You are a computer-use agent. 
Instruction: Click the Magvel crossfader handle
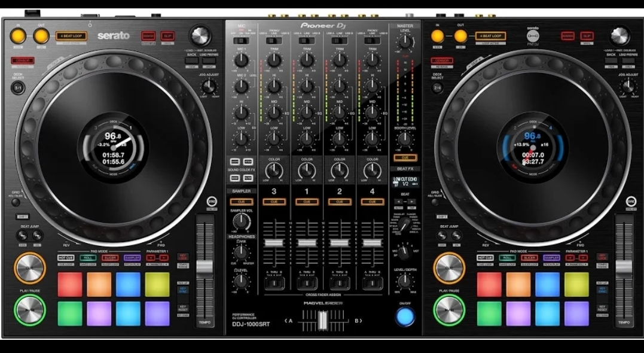[x=322, y=320]
